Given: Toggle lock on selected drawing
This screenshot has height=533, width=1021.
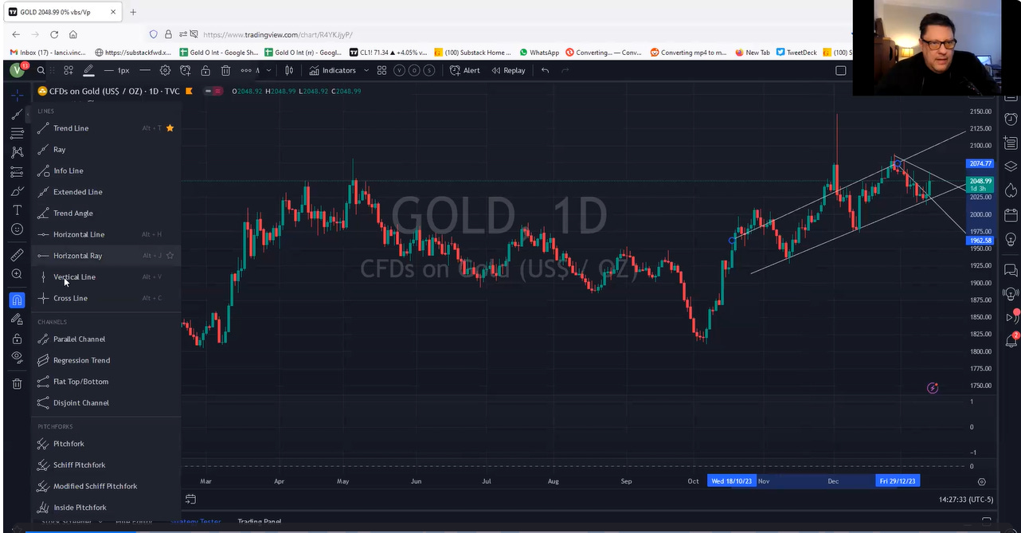Looking at the screenshot, I should click(205, 70).
